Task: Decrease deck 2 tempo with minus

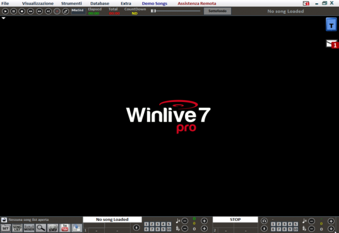Action: (x=311, y=221)
